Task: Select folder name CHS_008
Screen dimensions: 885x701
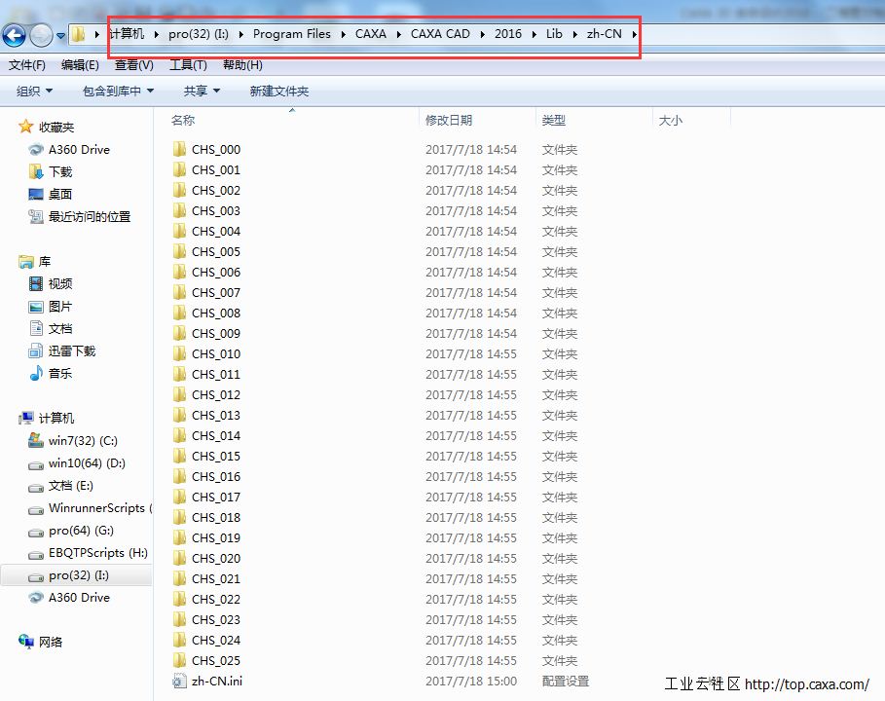Action: click(x=216, y=314)
